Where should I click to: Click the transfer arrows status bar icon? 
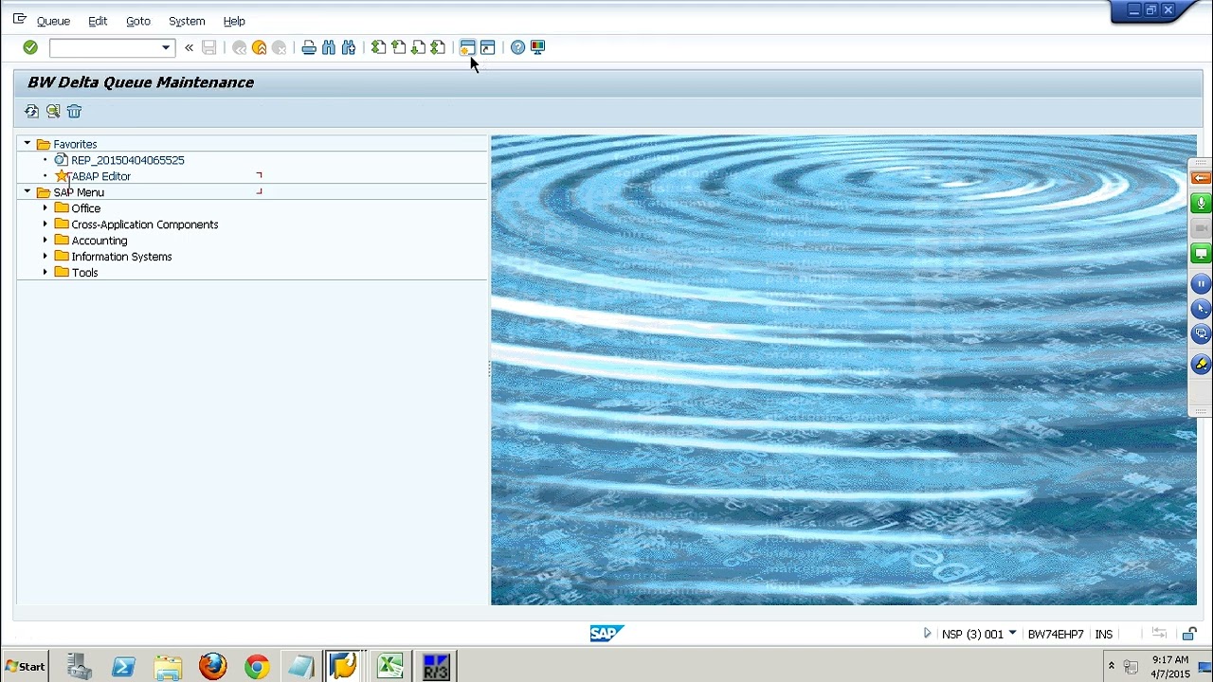1159,634
